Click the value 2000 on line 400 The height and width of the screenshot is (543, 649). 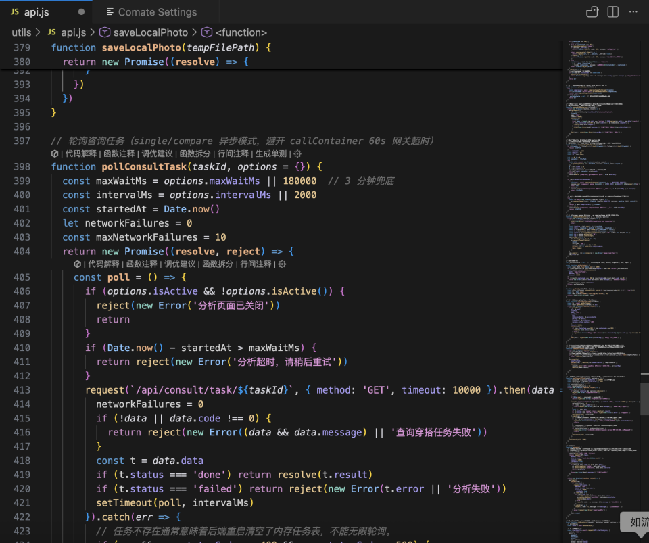click(x=305, y=195)
